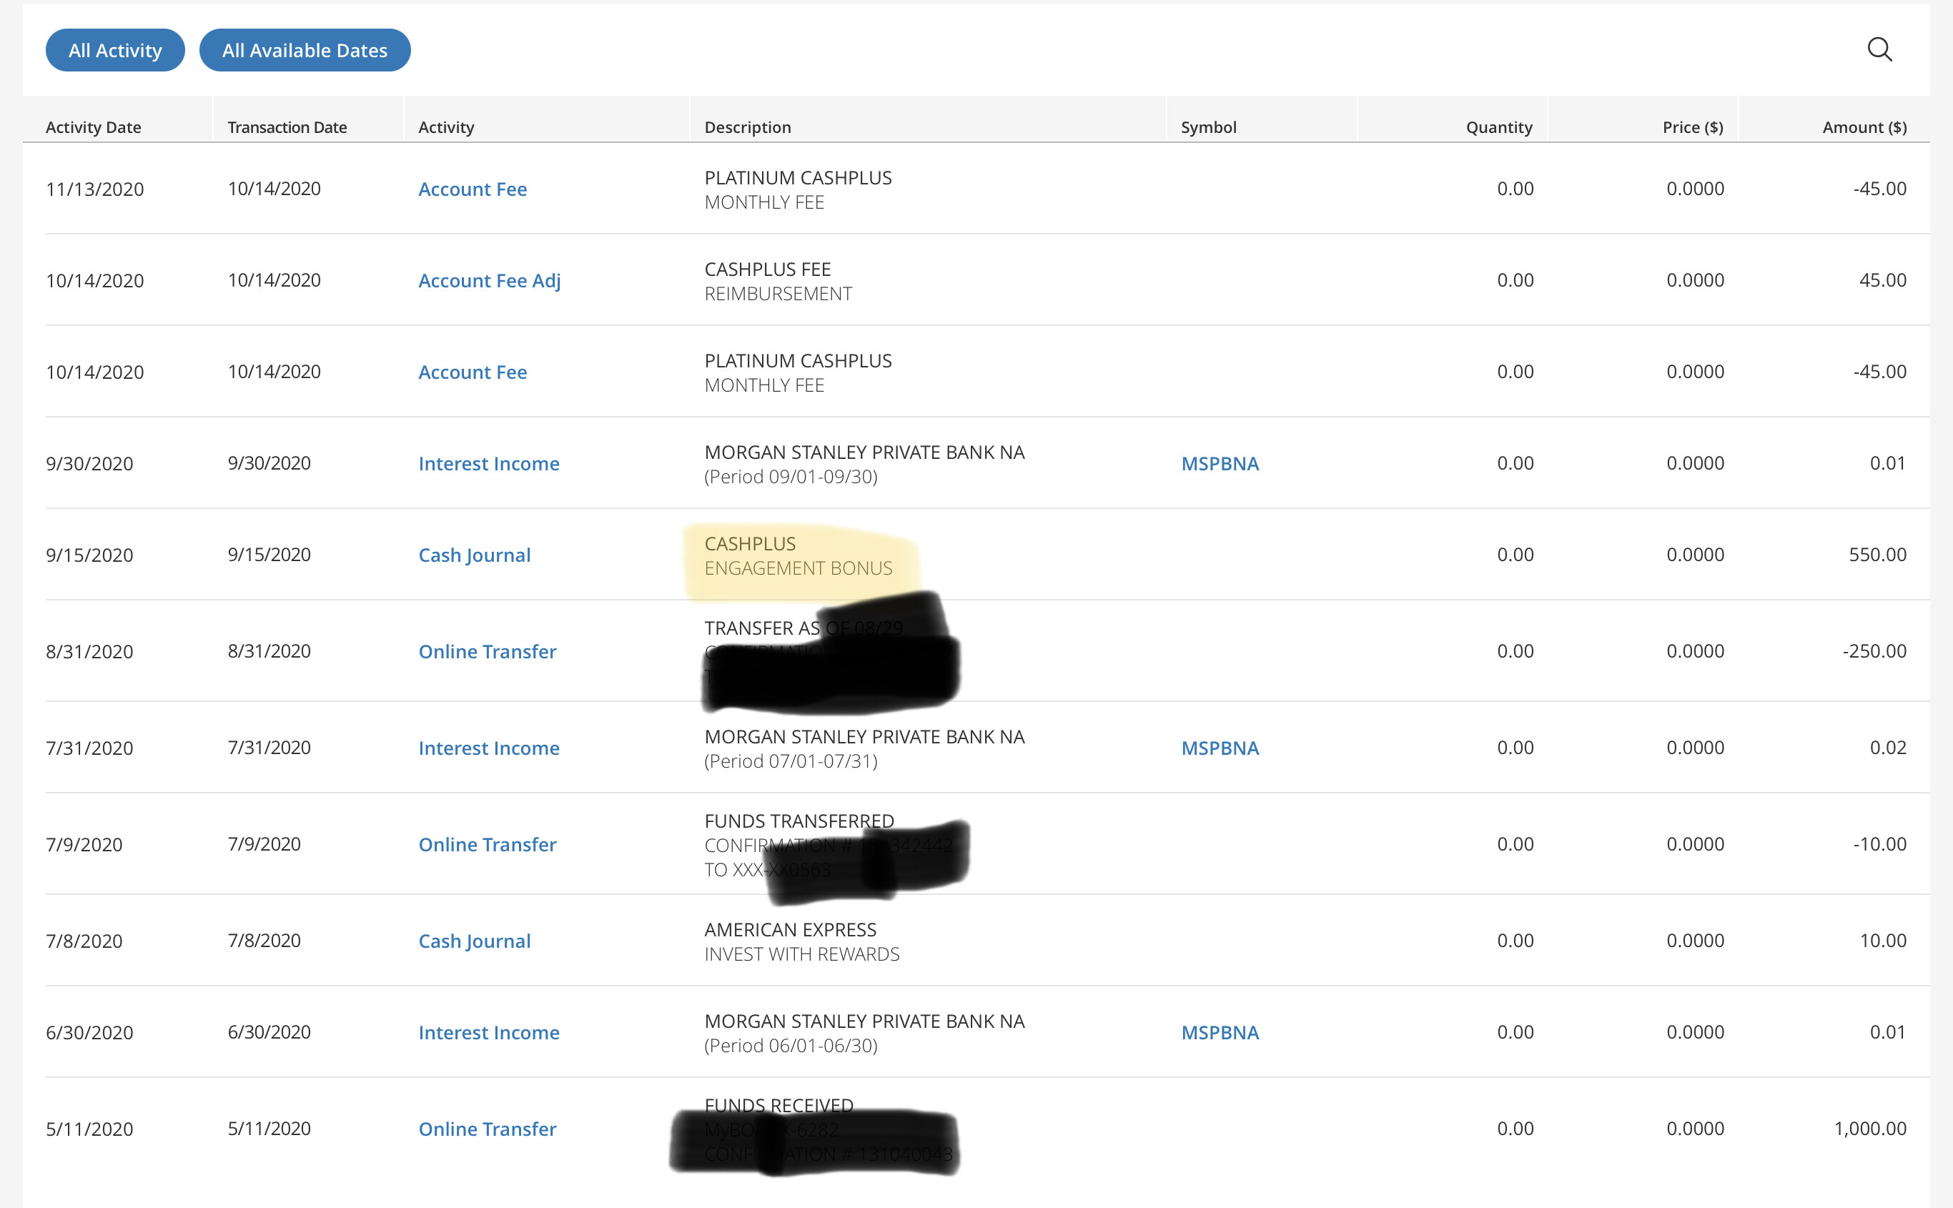
Task: Click the Transaction Date column header
Action: click(287, 127)
